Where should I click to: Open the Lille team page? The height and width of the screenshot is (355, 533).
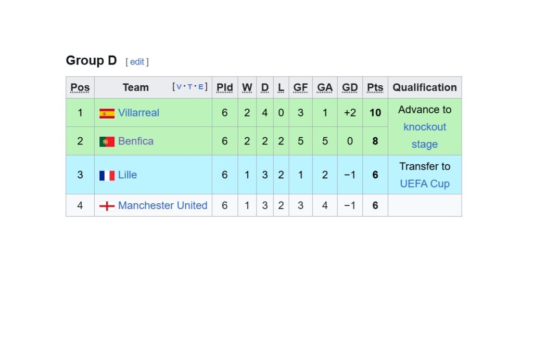click(128, 175)
